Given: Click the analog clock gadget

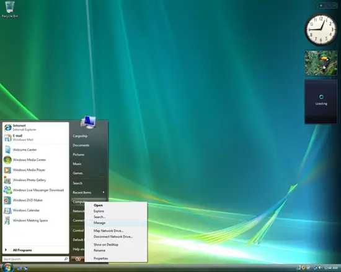Looking at the screenshot, I should pyautogui.click(x=321, y=30).
